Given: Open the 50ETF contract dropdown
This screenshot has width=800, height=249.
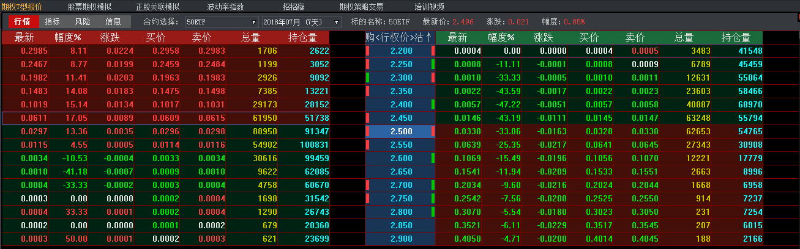Looking at the screenshot, I should (221, 21).
